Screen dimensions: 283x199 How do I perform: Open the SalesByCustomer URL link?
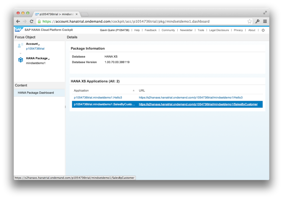[x=198, y=104]
